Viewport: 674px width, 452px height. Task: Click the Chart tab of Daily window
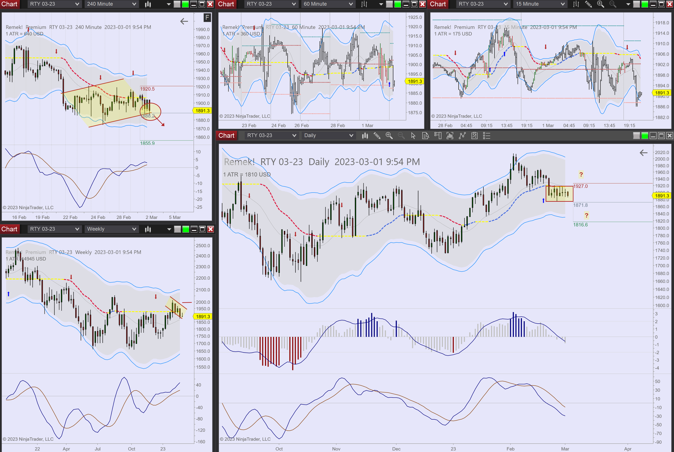coord(226,135)
